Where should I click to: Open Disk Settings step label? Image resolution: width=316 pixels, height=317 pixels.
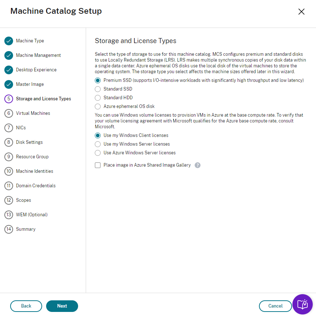point(29,142)
